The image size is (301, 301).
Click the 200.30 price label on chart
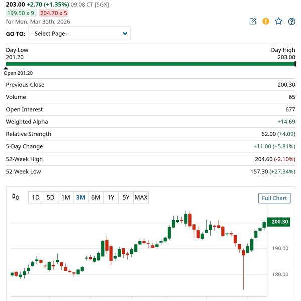(279, 222)
